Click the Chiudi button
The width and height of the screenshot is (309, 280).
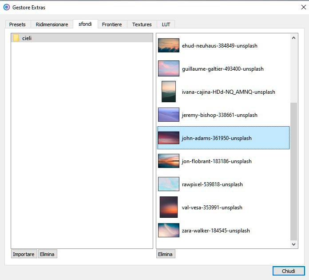click(289, 271)
